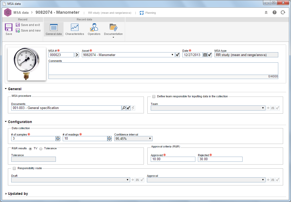Click the magnifier search icon beside Documents
The height and width of the screenshot is (202, 291).
point(124,108)
